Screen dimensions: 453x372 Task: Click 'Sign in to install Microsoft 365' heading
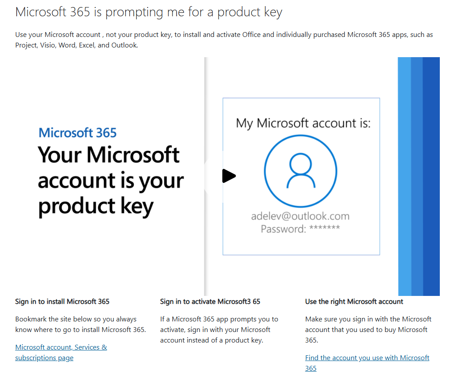click(62, 302)
